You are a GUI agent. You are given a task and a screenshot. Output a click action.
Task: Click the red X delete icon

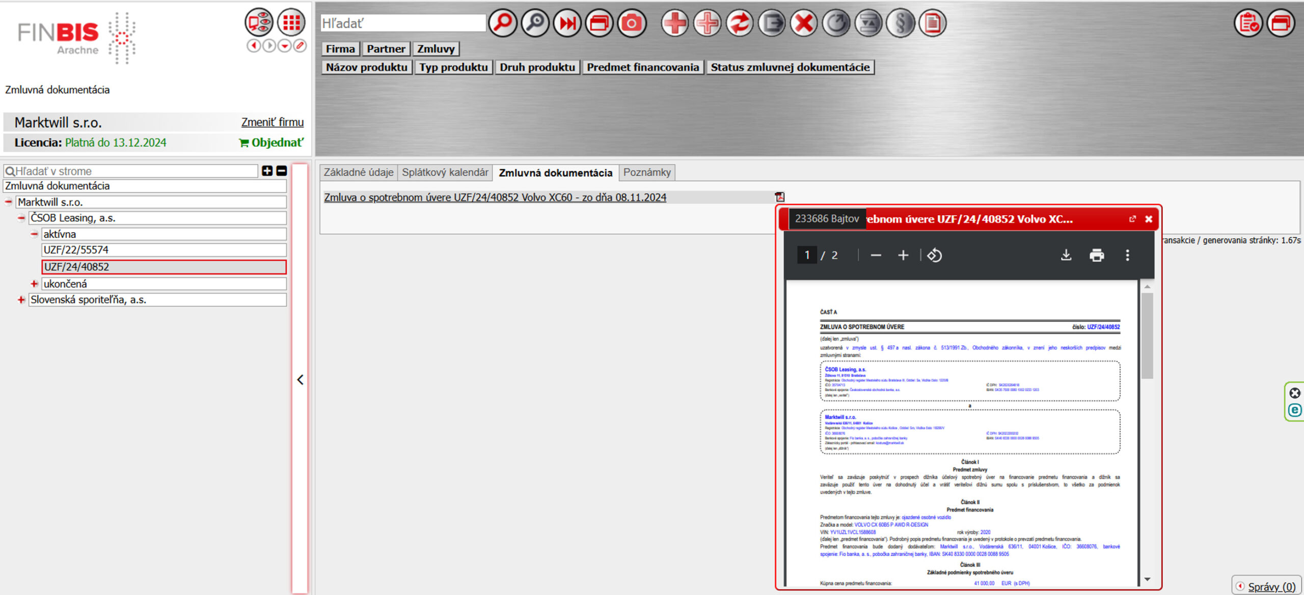[x=804, y=23]
